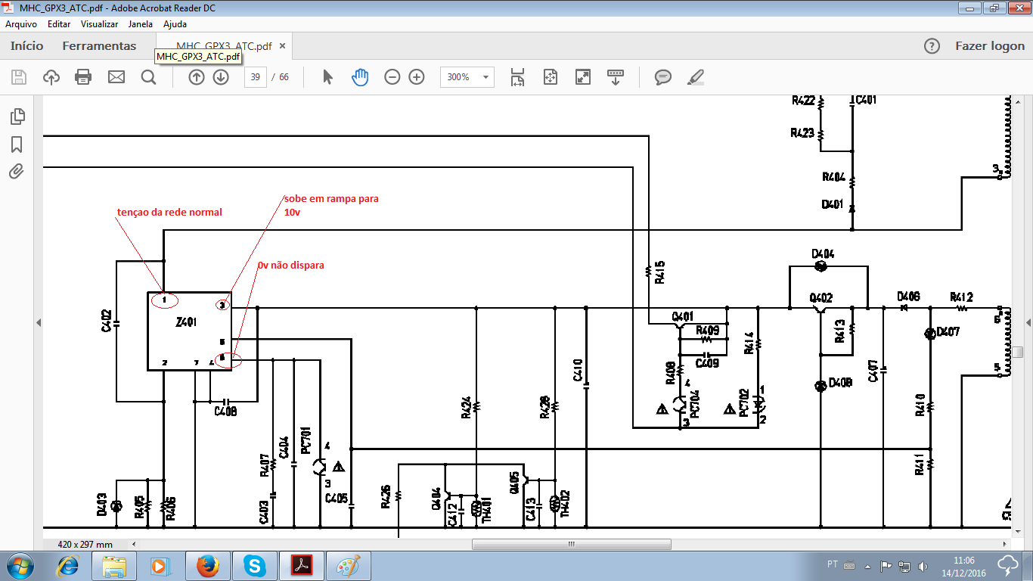This screenshot has height=581, width=1033.
Task: Click the Action Center flag tray icon
Action: [886, 566]
